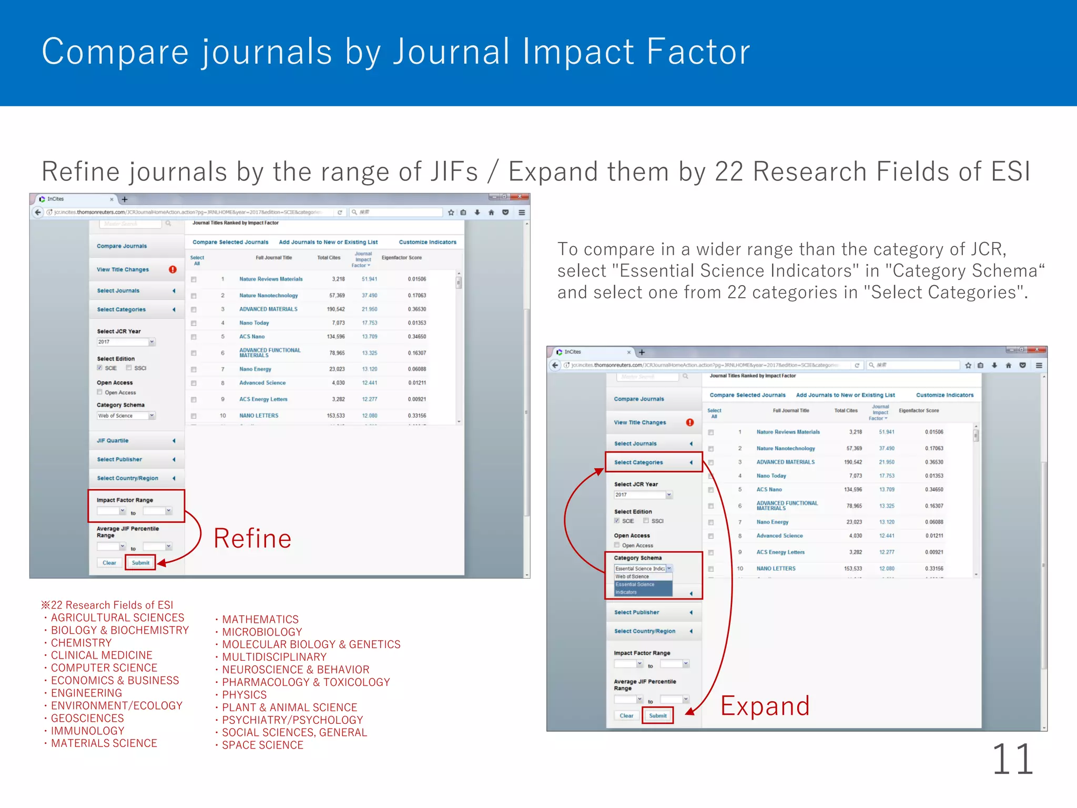Screen dimensions: 1077x808
Task: Click the Master Search field in the Refine window
Action: coord(130,224)
